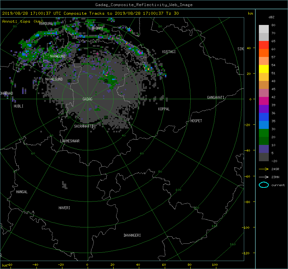The width and height of the screenshot is (288, 269).
Task: Select the bright green 20-30 dBZ swatch
Action: pyautogui.click(x=264, y=133)
